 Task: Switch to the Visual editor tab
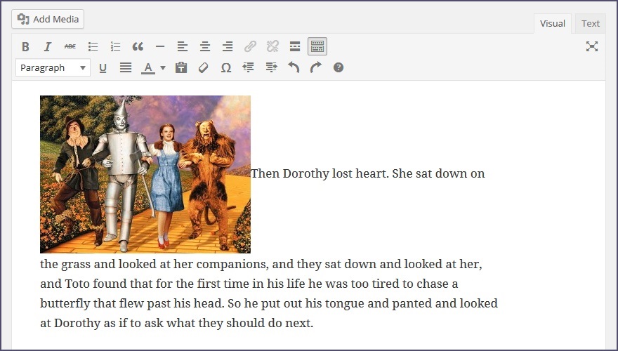tap(552, 23)
